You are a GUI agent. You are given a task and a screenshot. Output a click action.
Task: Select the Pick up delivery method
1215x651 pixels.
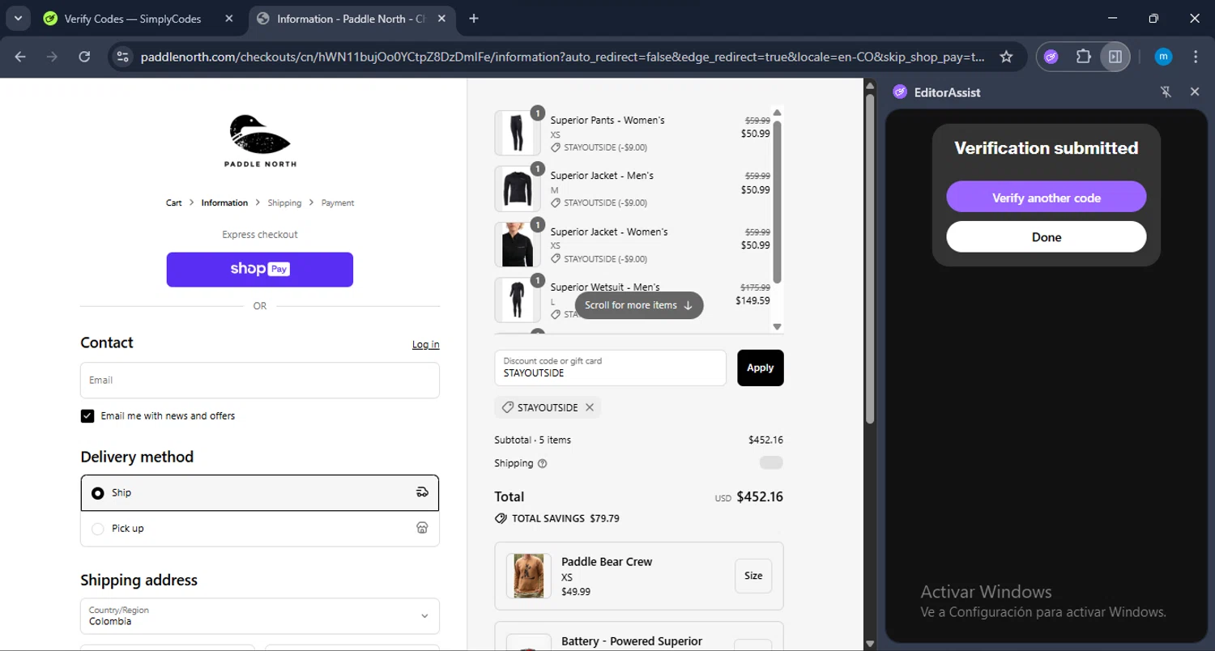(x=260, y=529)
